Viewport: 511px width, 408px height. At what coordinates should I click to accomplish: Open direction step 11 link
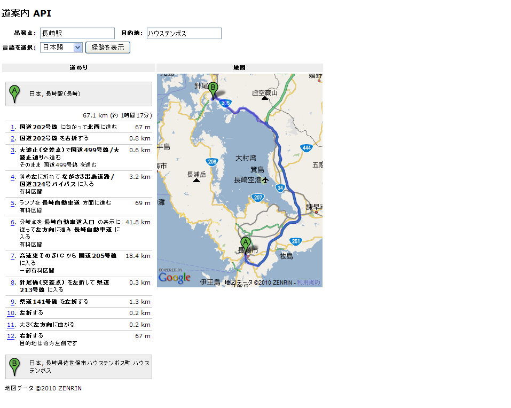[x=11, y=325]
